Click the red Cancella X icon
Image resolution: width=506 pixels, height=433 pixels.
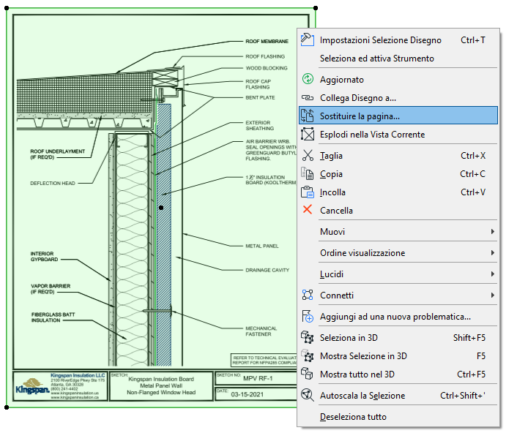(x=308, y=211)
